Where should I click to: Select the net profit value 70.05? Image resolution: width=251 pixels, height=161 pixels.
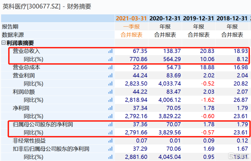[174, 108]
